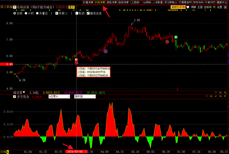229x154 pixels.
Task: Open 设置 in the top toolbar
Action: point(219,7)
